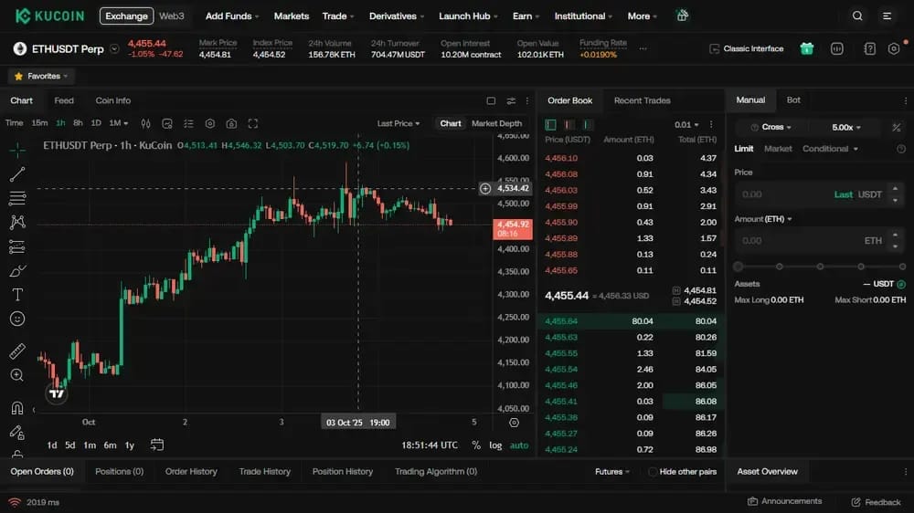Show bids-only order book view
914x513 pixels.
pyautogui.click(x=588, y=124)
